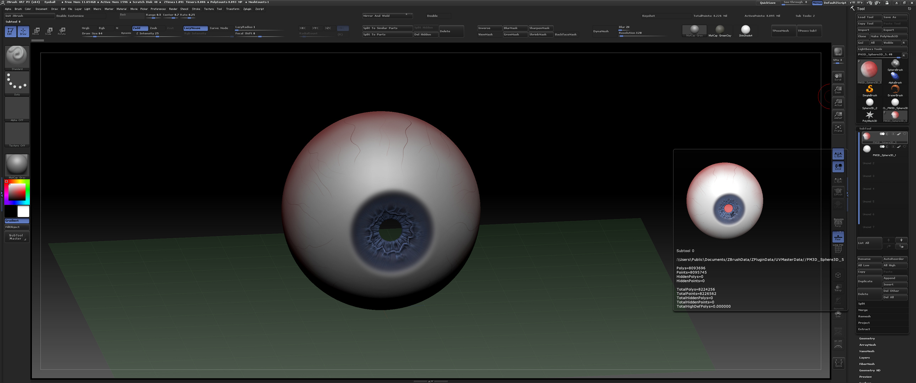Toggle Local symmetry button
The image size is (916, 383).
pyautogui.click(x=838, y=167)
